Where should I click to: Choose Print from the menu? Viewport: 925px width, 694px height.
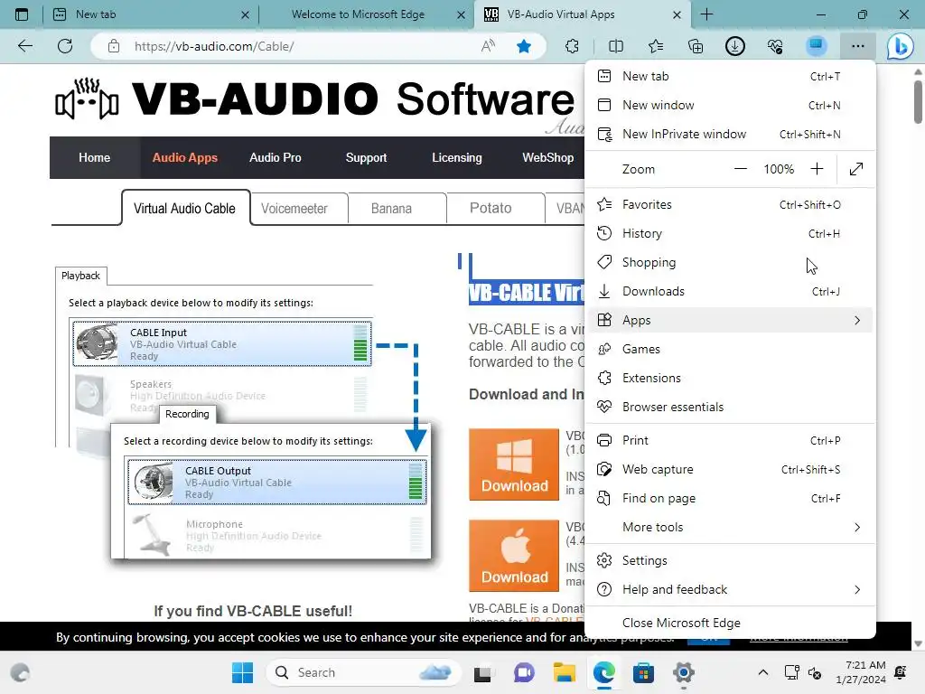coord(730,440)
